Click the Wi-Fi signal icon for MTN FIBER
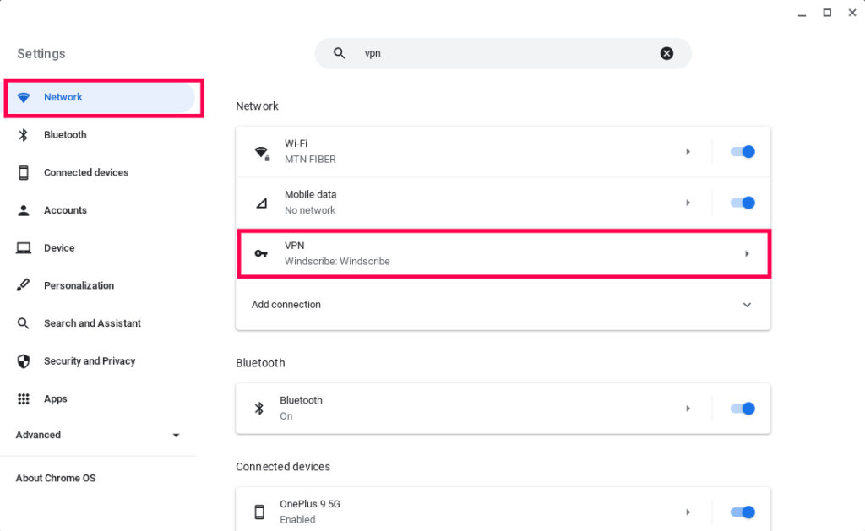The height and width of the screenshot is (531, 865). coord(261,153)
